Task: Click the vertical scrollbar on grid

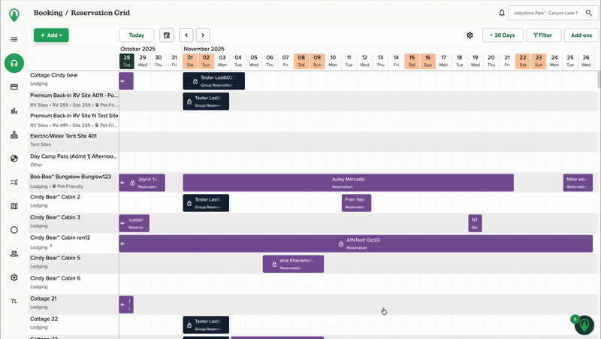Action: pyautogui.click(x=598, y=80)
